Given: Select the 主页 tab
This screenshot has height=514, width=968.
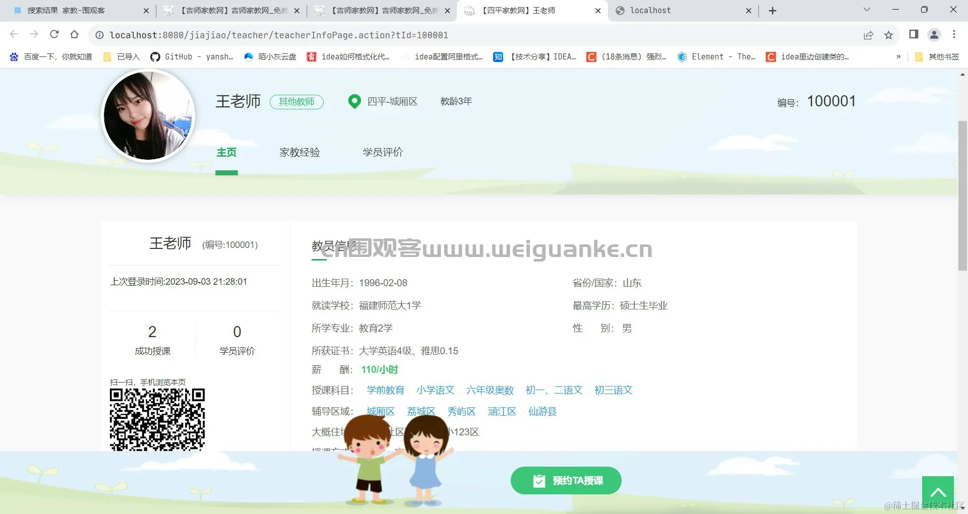Looking at the screenshot, I should click(226, 153).
